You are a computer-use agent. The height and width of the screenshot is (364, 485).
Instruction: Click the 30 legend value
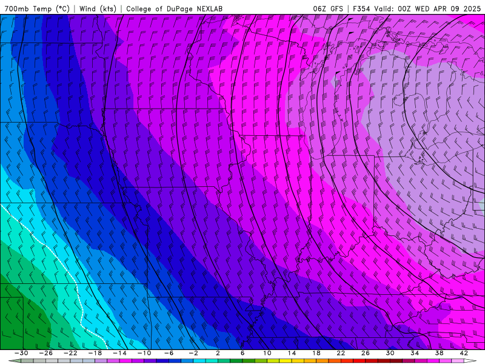[390, 353]
